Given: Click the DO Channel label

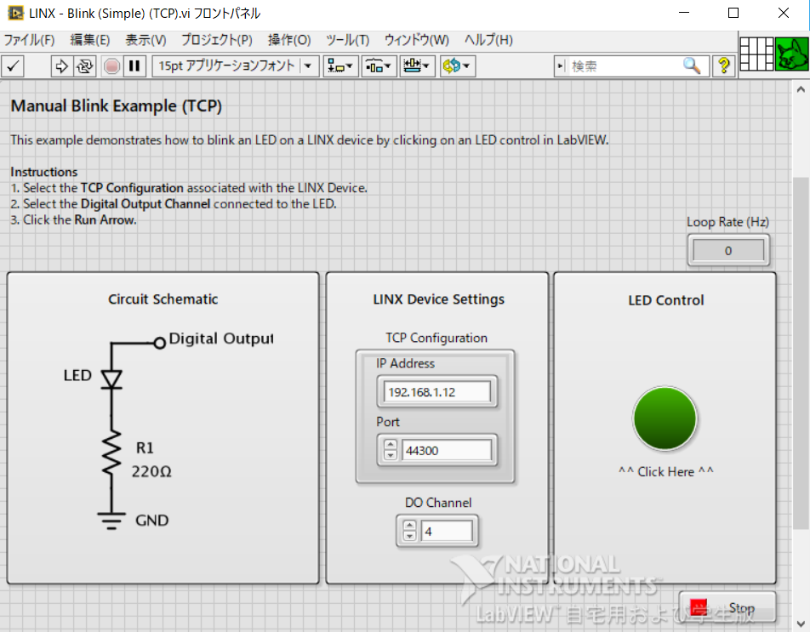Looking at the screenshot, I should (x=438, y=503).
